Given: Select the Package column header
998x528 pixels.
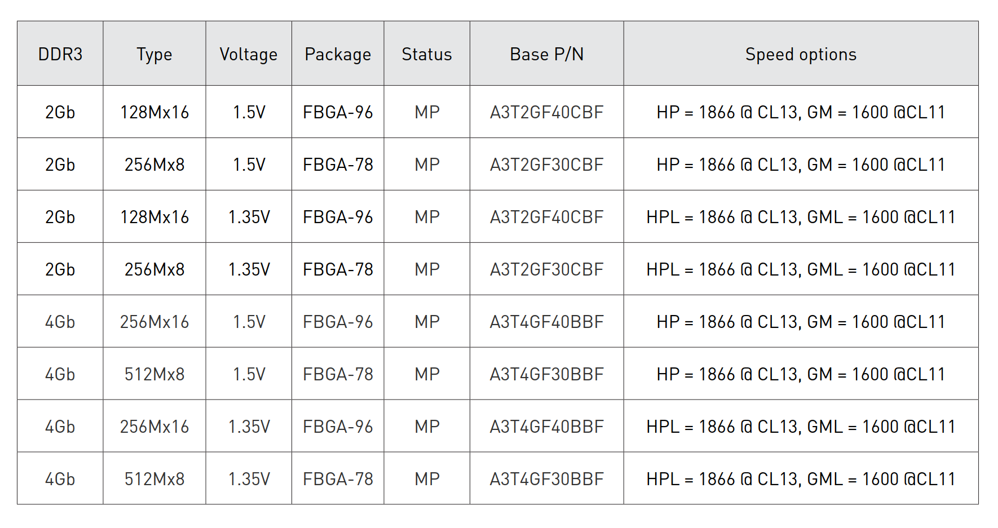Looking at the screenshot, I should (338, 54).
